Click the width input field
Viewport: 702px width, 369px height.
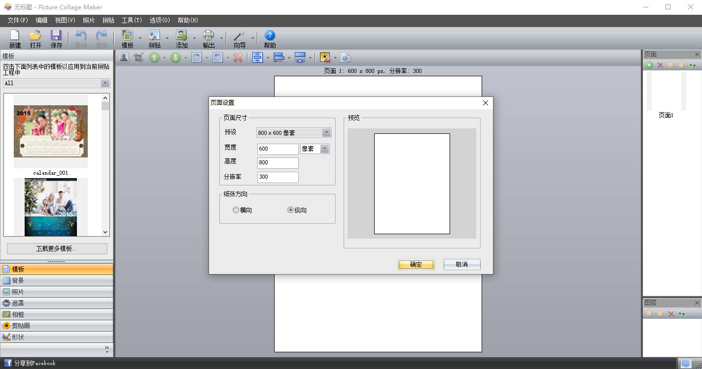click(x=278, y=149)
